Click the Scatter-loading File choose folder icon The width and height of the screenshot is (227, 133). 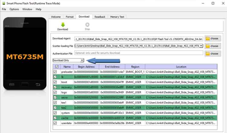(x=208, y=46)
